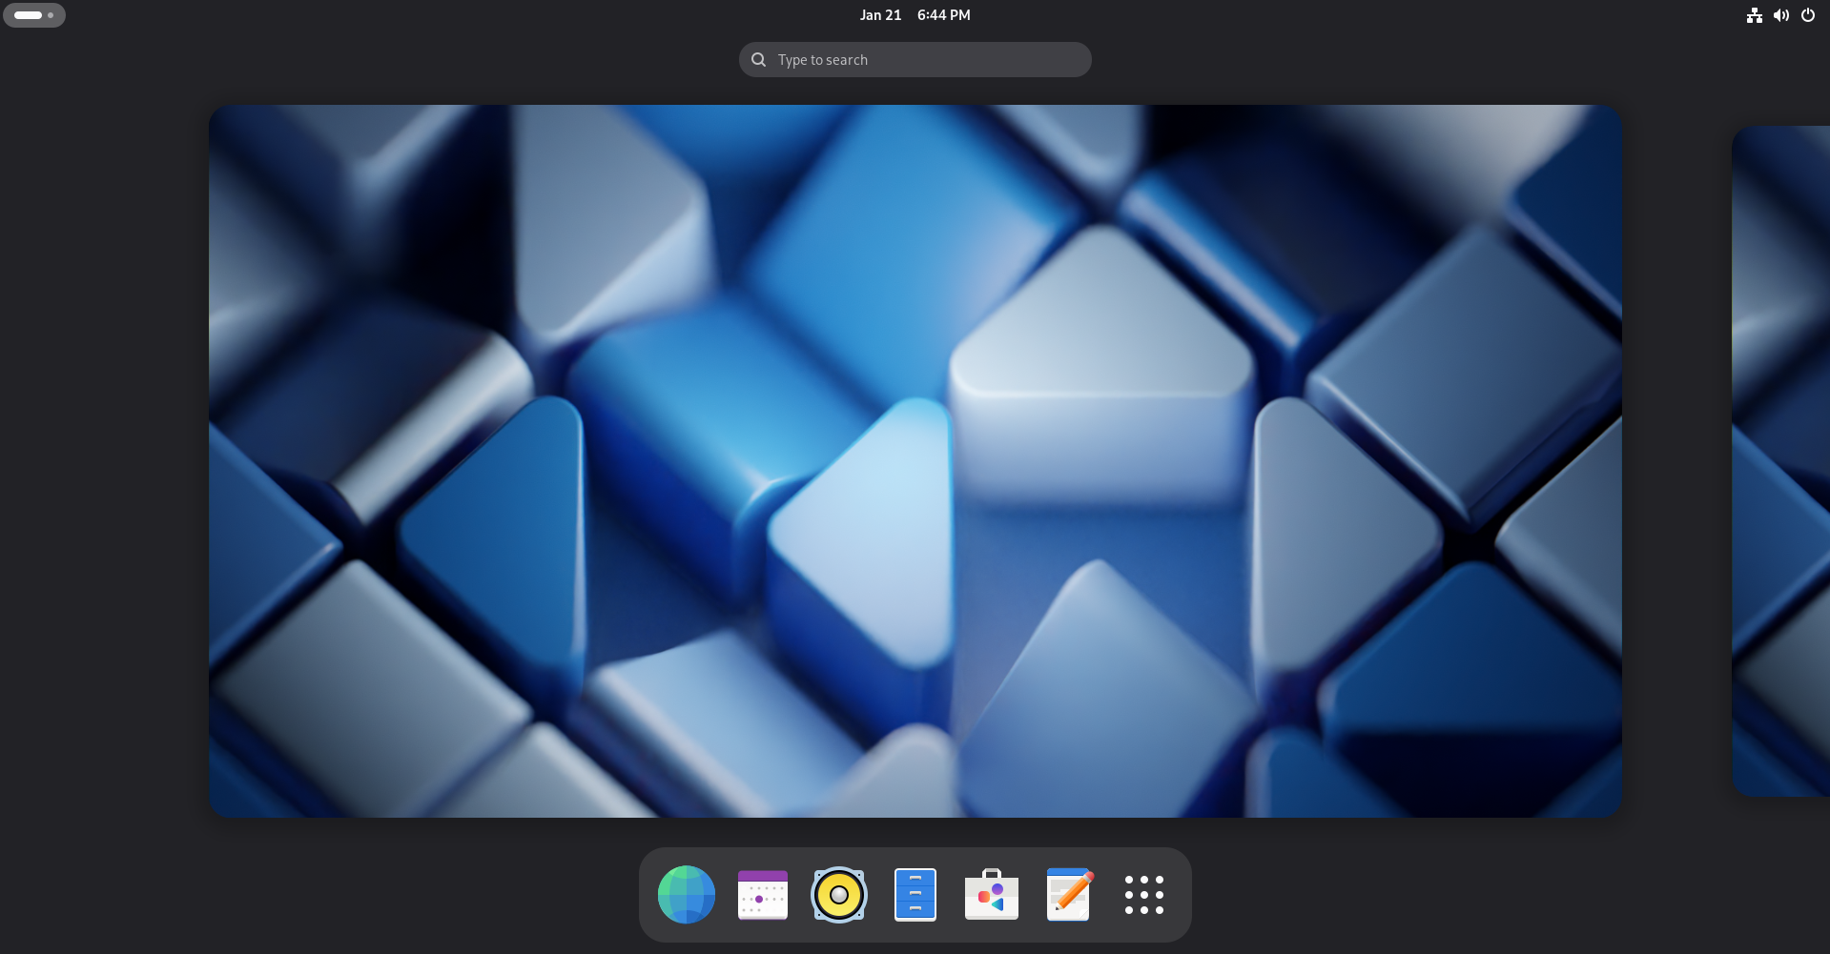Click the volume icon in top bar
1830x954 pixels.
1781,15
